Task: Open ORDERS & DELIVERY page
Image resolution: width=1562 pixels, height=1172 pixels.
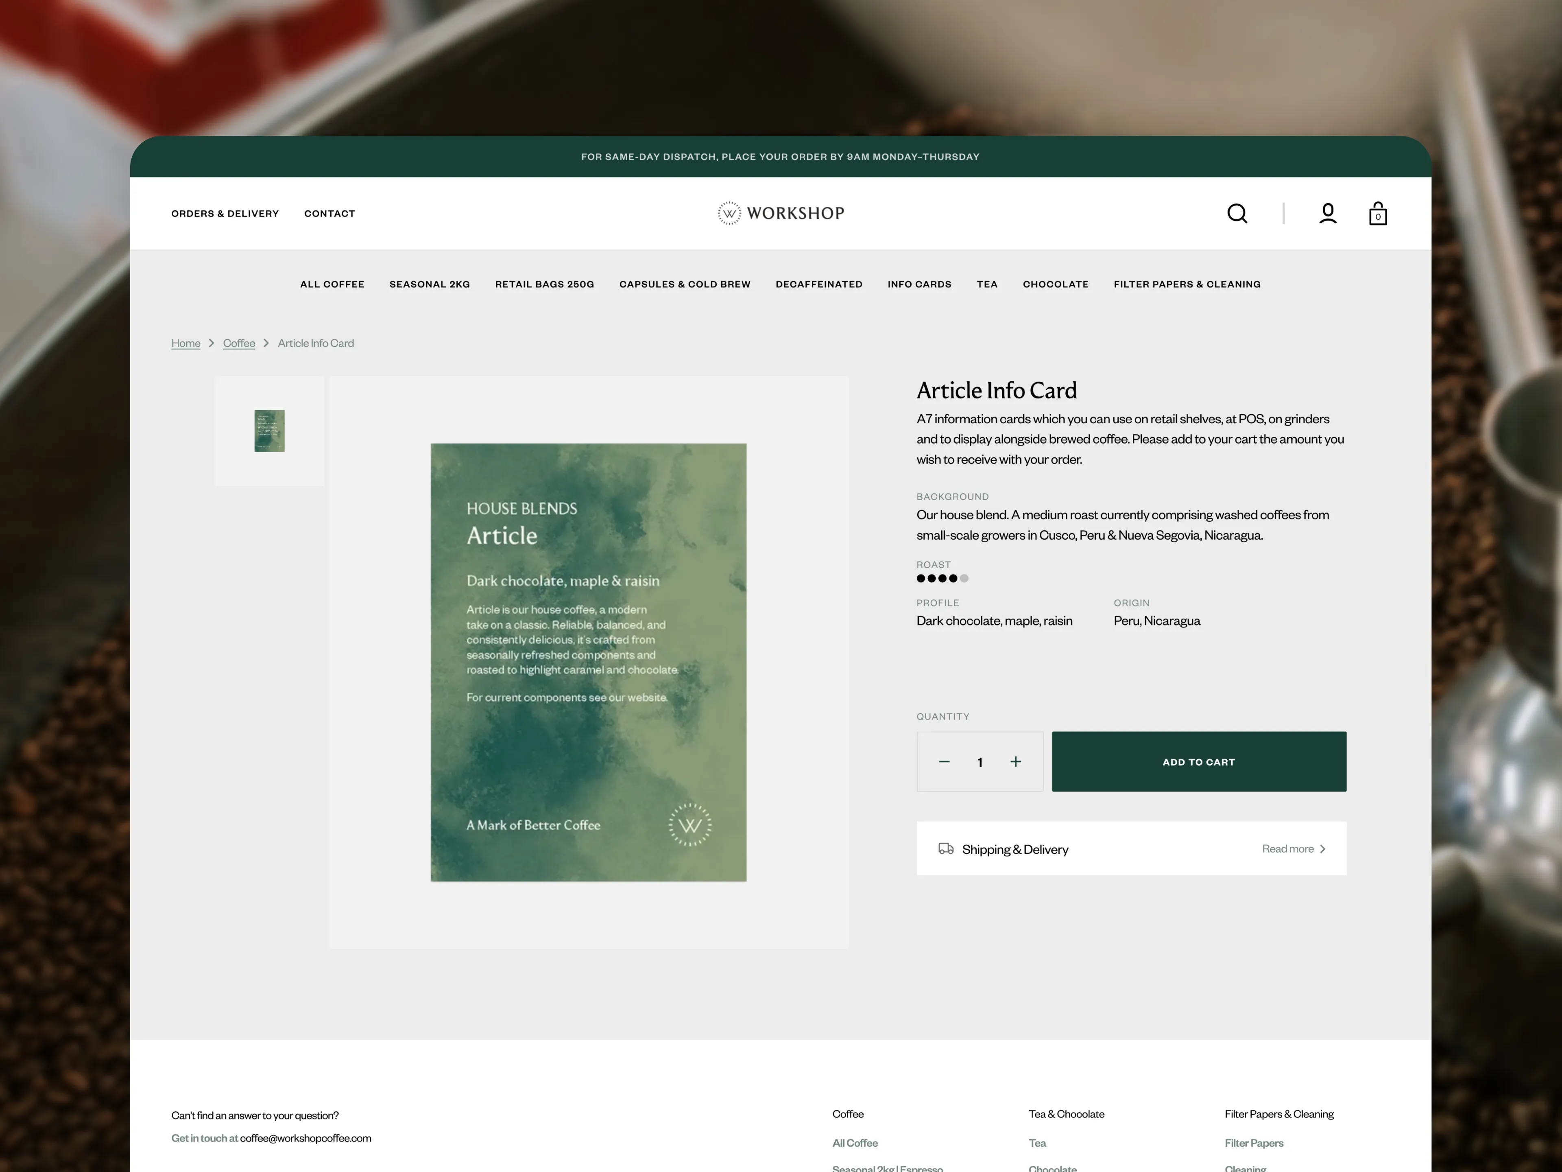Action: click(x=225, y=213)
